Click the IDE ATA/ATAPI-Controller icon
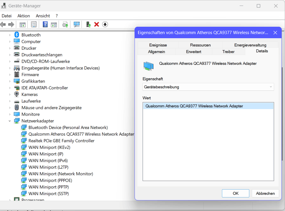Viewport: 285px width, 211px height. coord(17,88)
